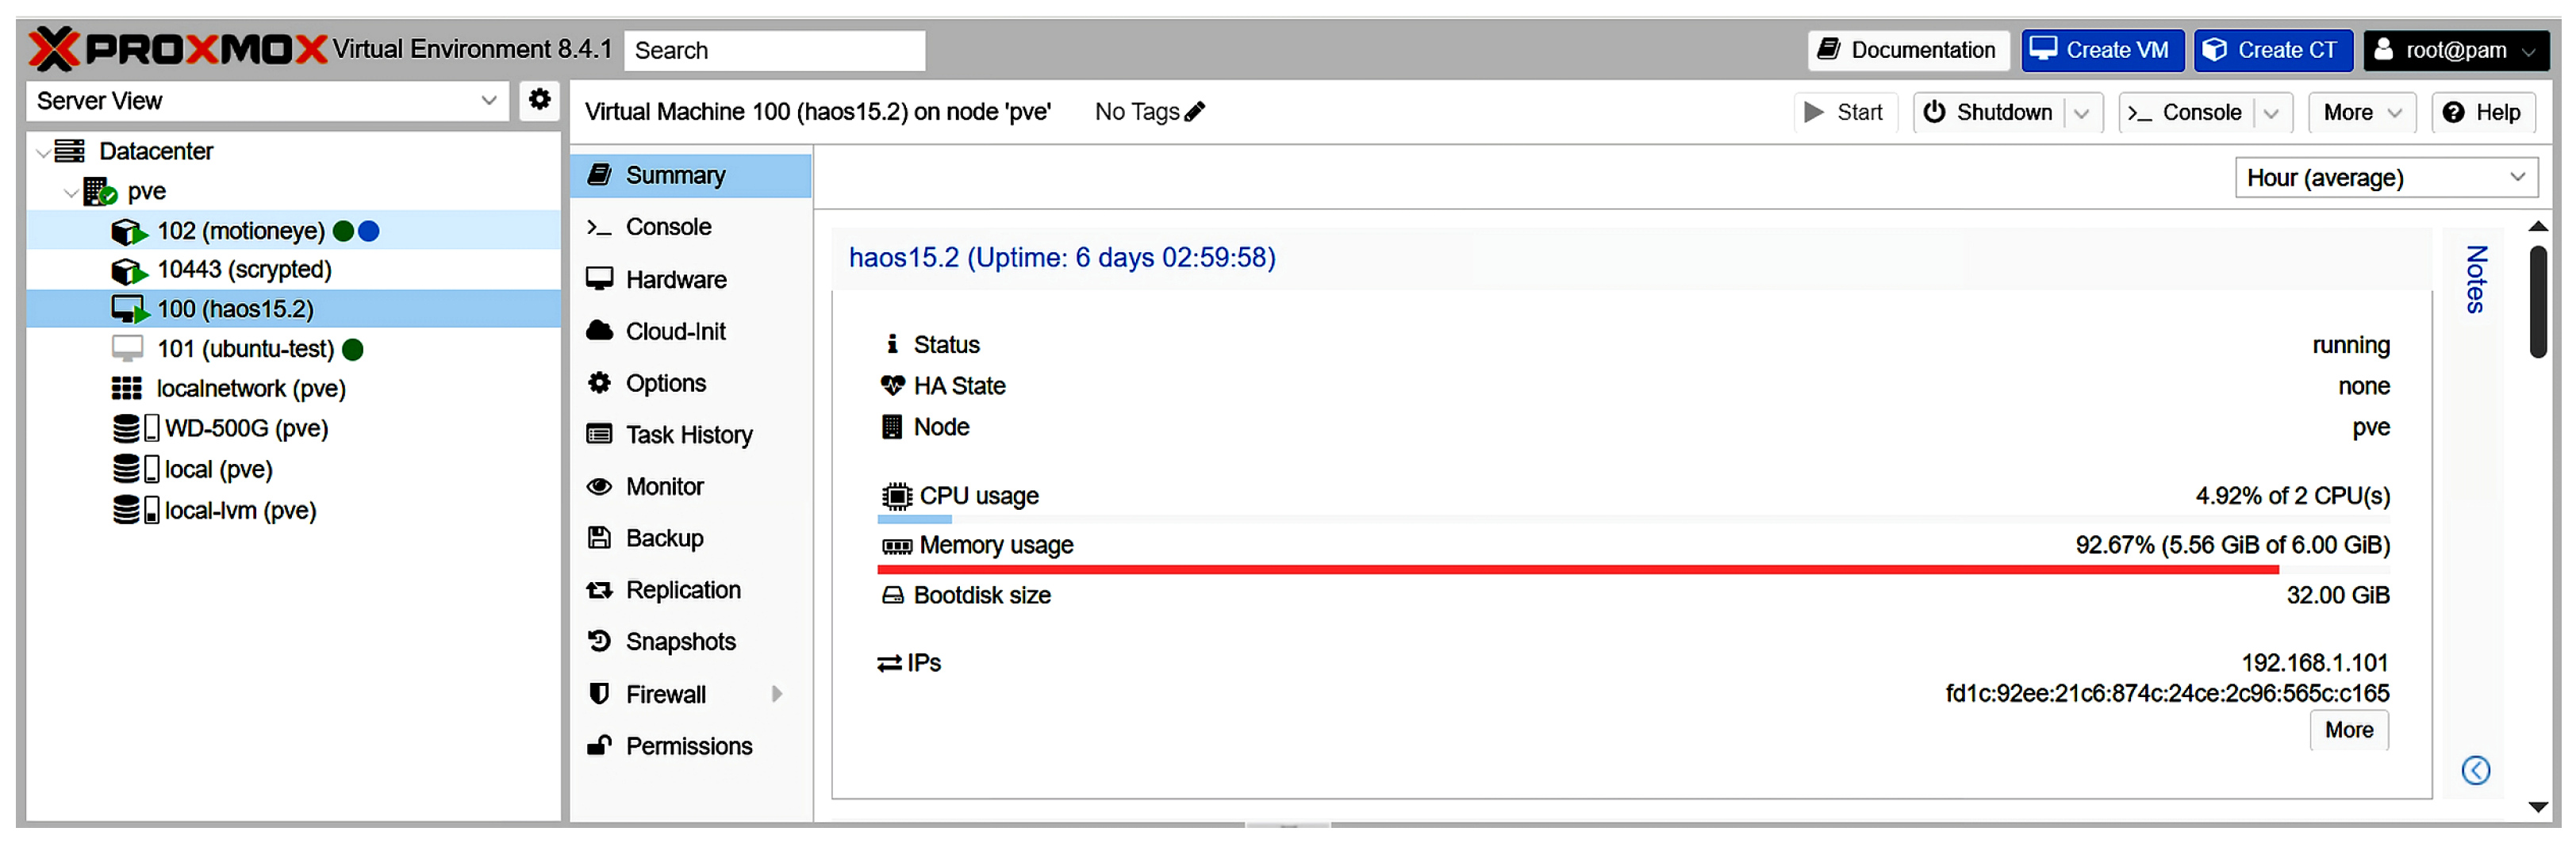This screenshot has height=843, width=2576.
Task: Open the Snapshots tab
Action: [691, 642]
